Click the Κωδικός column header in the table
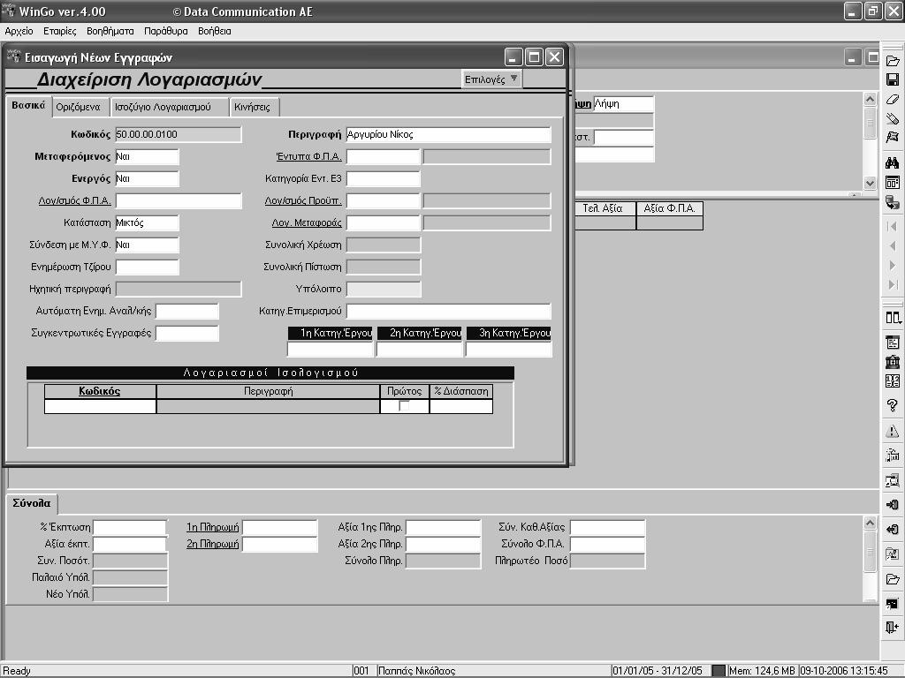This screenshot has height=678, width=905. pos(100,391)
